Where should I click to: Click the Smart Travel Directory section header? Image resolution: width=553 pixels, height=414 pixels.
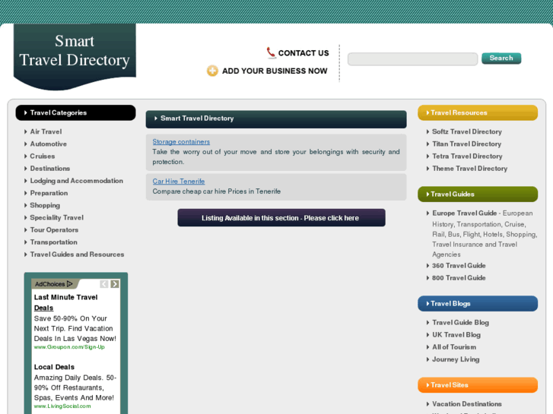(x=276, y=119)
